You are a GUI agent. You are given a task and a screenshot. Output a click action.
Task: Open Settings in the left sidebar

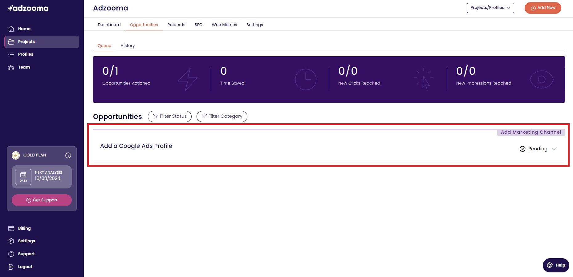click(42, 241)
